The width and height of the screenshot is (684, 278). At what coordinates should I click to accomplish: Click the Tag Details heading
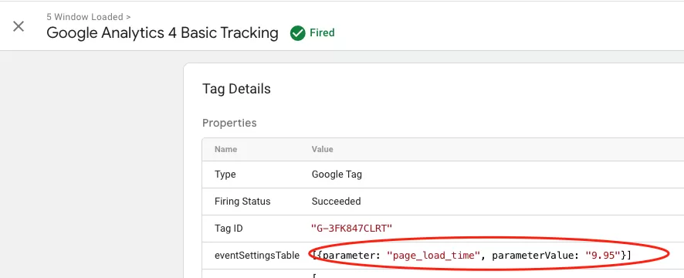pos(236,89)
